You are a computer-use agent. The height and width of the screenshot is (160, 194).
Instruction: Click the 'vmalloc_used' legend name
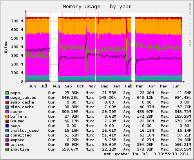click(24, 131)
